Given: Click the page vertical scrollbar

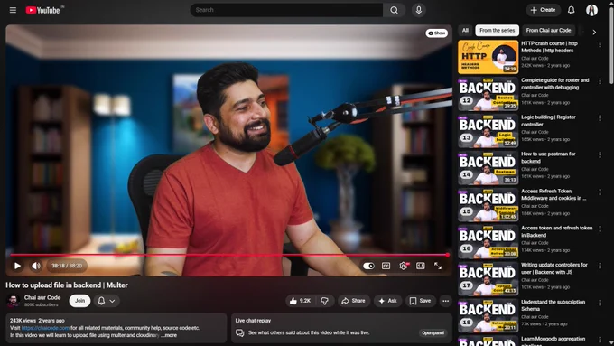Looking at the screenshot, I should point(611,45).
